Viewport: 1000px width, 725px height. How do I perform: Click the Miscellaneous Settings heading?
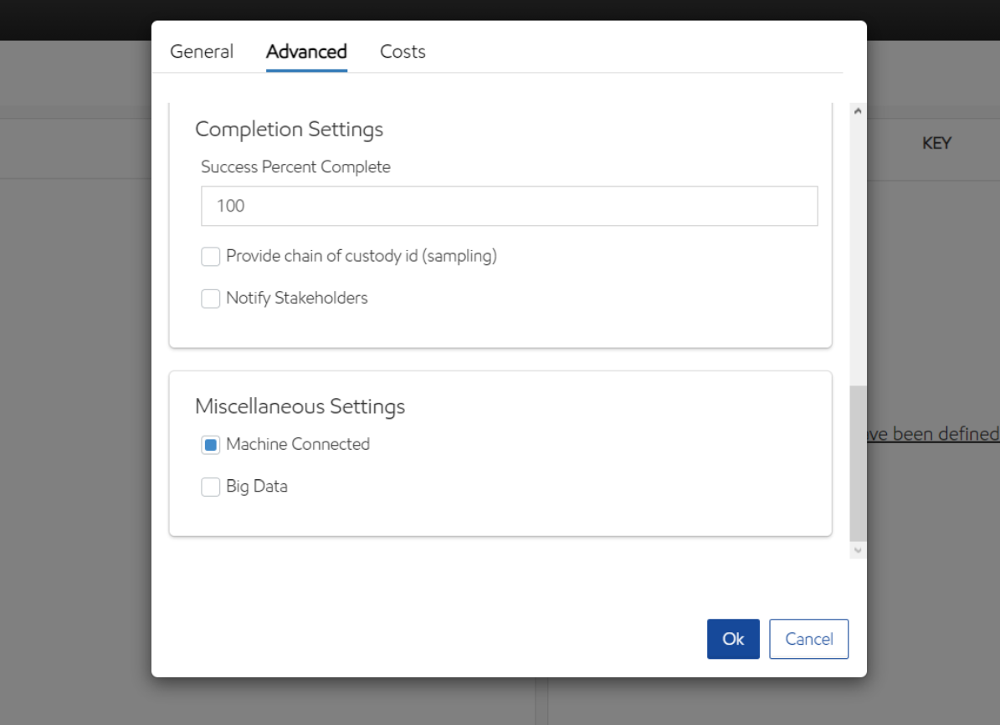point(300,406)
